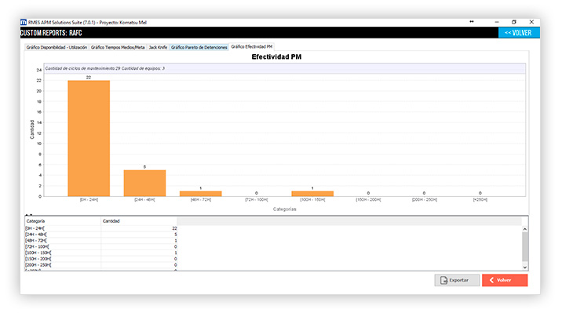Select the [200H - 250H[ table row

[101, 264]
